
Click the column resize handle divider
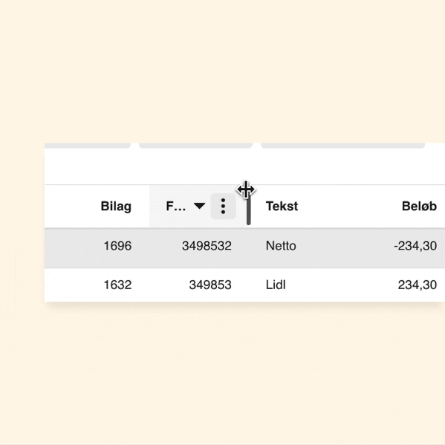pos(249,210)
